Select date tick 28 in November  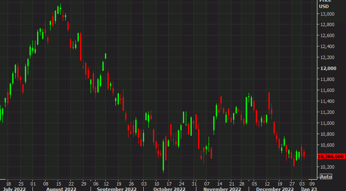[x=242, y=184]
